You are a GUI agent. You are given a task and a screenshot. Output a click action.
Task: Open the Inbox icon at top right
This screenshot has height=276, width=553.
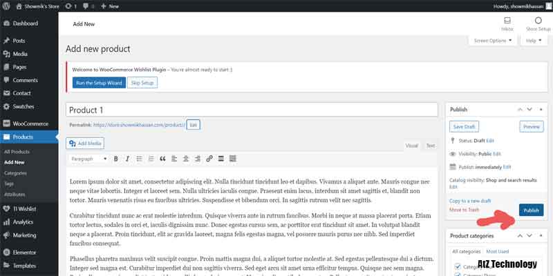pos(507,23)
